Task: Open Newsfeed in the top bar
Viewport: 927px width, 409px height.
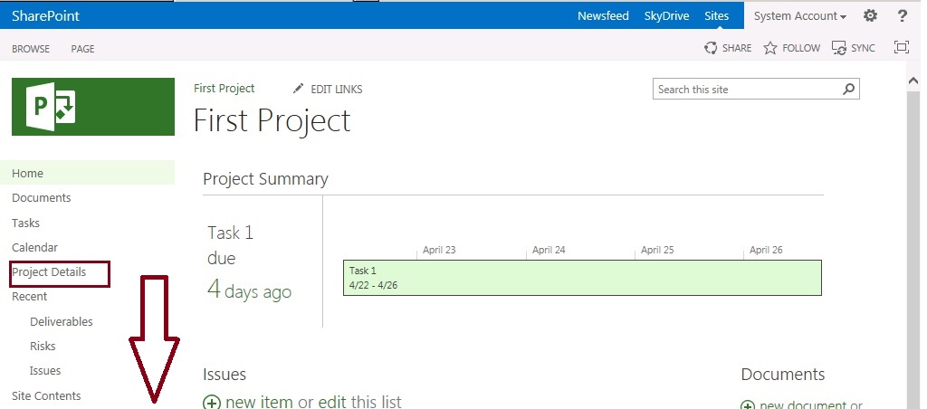Action: [x=603, y=16]
